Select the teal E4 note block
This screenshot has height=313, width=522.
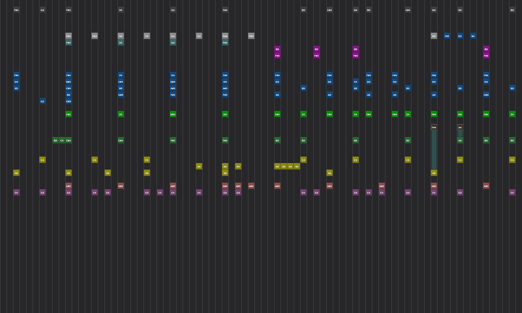[121, 42]
